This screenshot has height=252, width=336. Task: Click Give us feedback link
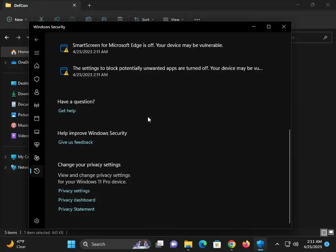point(75,142)
